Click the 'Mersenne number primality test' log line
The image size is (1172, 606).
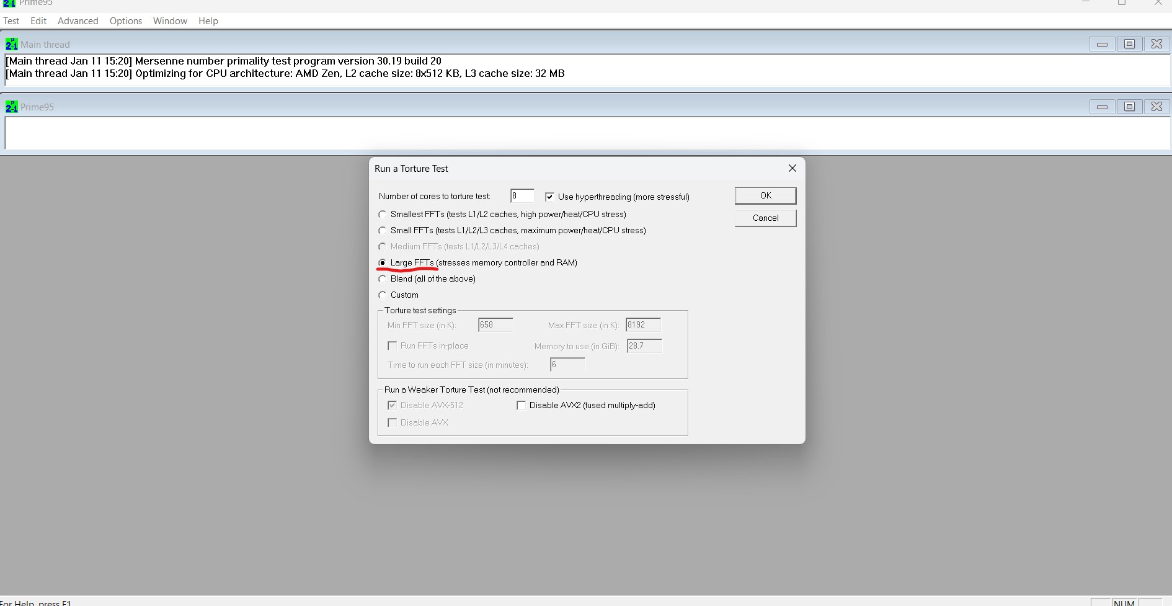pos(224,61)
